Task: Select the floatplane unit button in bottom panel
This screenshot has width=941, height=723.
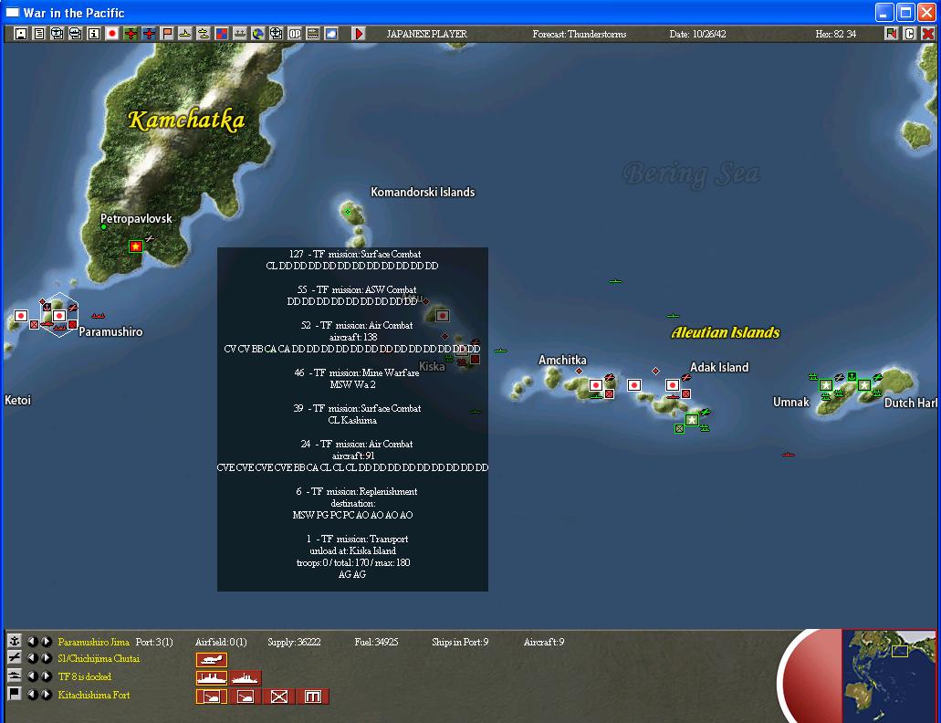Action: point(211,660)
